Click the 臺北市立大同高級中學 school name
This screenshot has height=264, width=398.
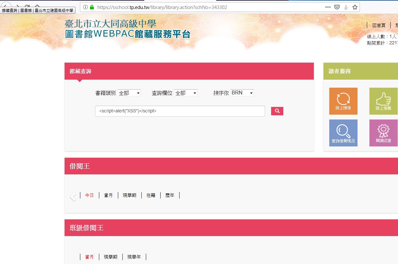111,24
